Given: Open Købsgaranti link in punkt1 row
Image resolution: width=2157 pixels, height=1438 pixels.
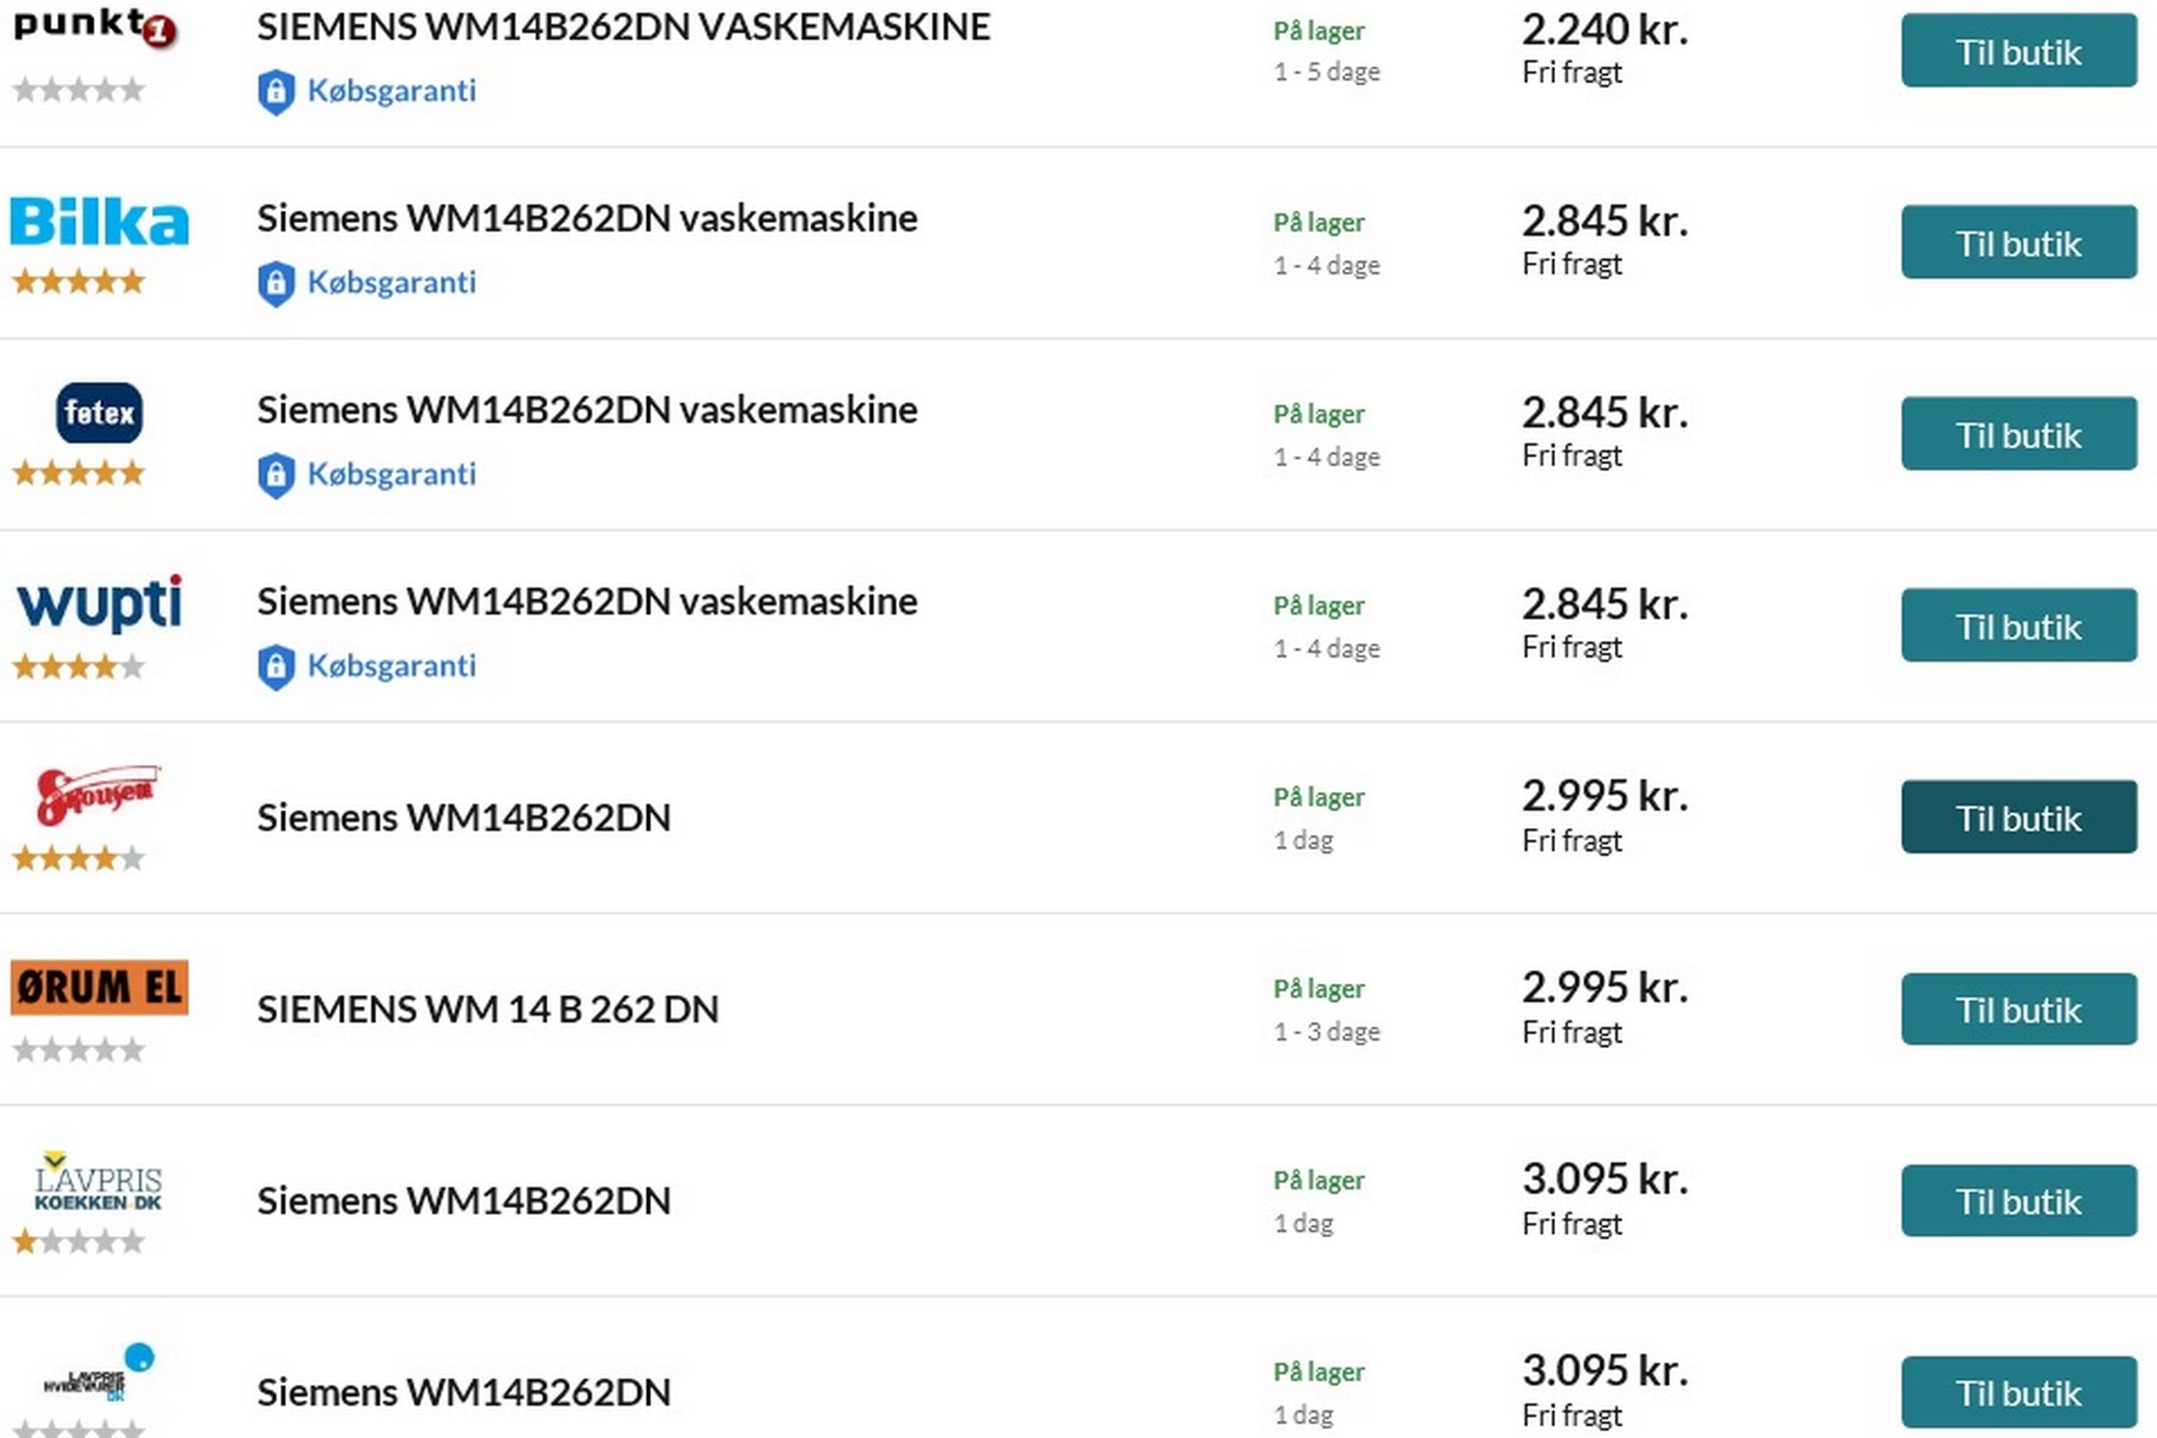Looking at the screenshot, I should (x=392, y=91).
